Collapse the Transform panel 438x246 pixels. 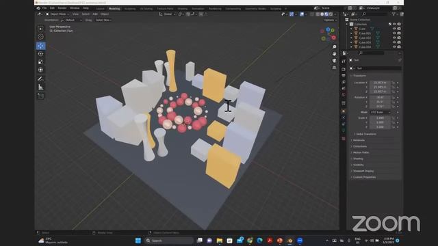359,76
